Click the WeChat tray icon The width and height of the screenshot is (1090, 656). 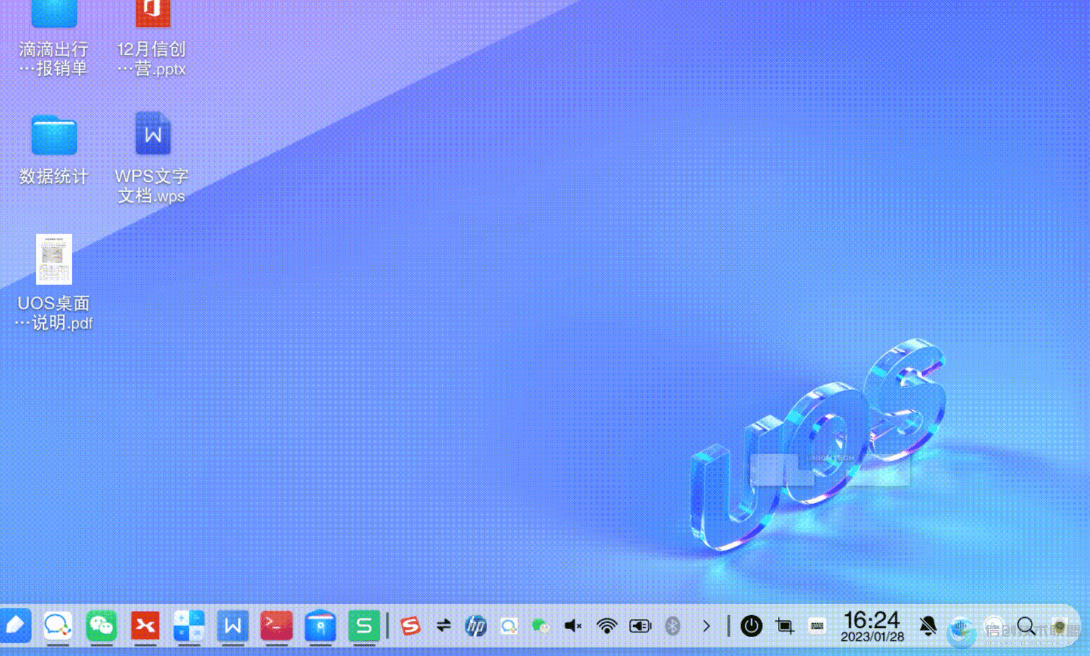click(541, 626)
